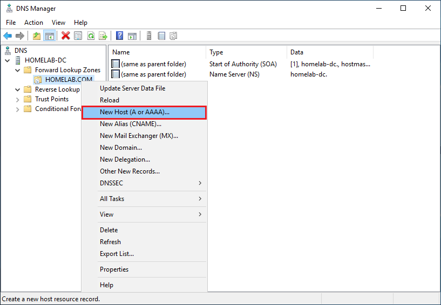Select New Mail Exchanger (MX) entry
Screen dimensions: 441x305
(x=139, y=136)
